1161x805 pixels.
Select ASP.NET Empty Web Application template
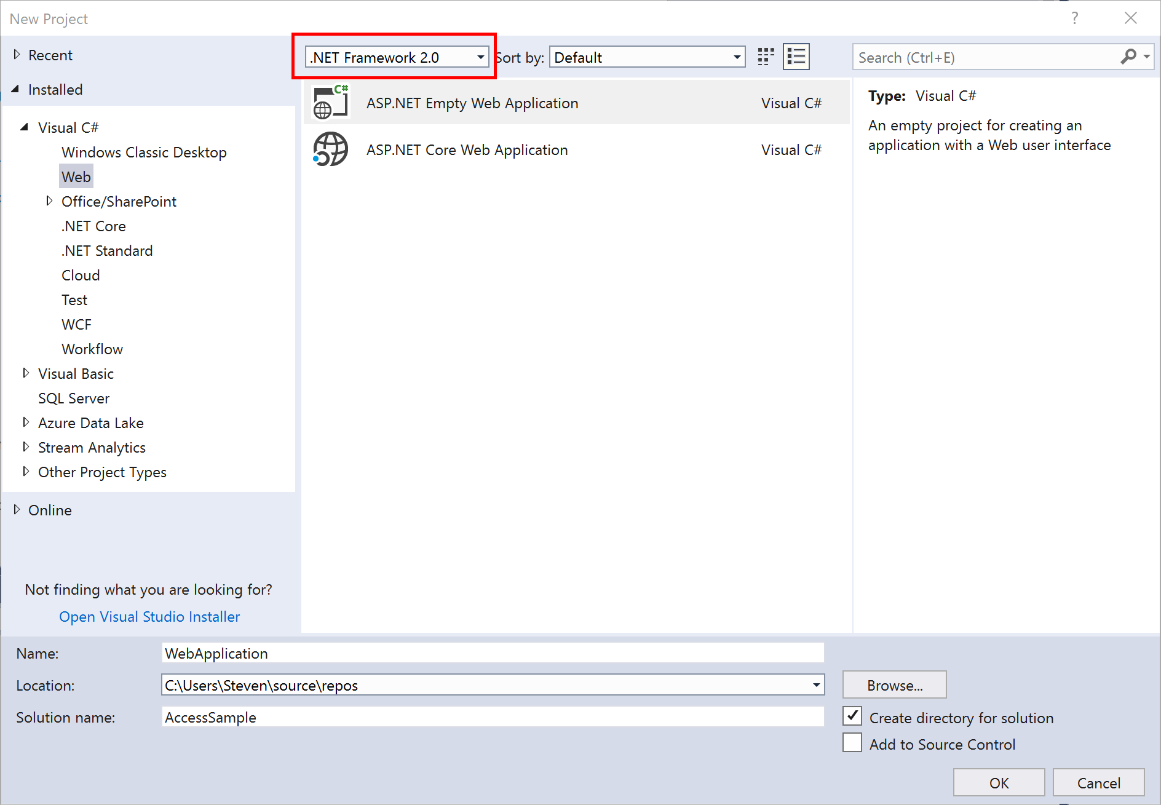[x=577, y=103]
